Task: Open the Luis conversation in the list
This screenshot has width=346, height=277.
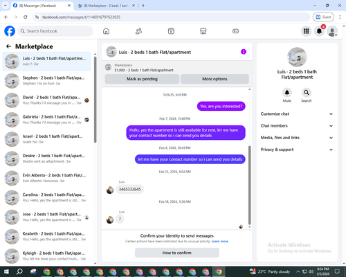Action: point(46,62)
